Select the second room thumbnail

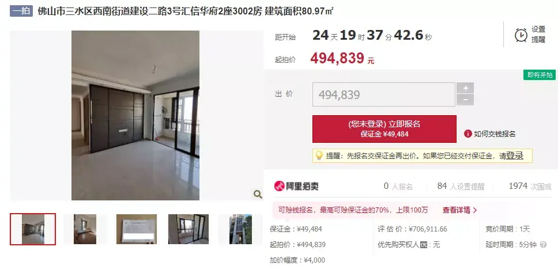pyautogui.click(x=85, y=229)
